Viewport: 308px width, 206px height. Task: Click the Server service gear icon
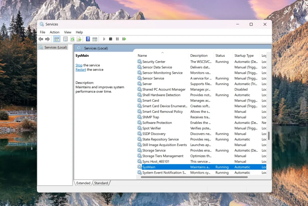point(140,83)
